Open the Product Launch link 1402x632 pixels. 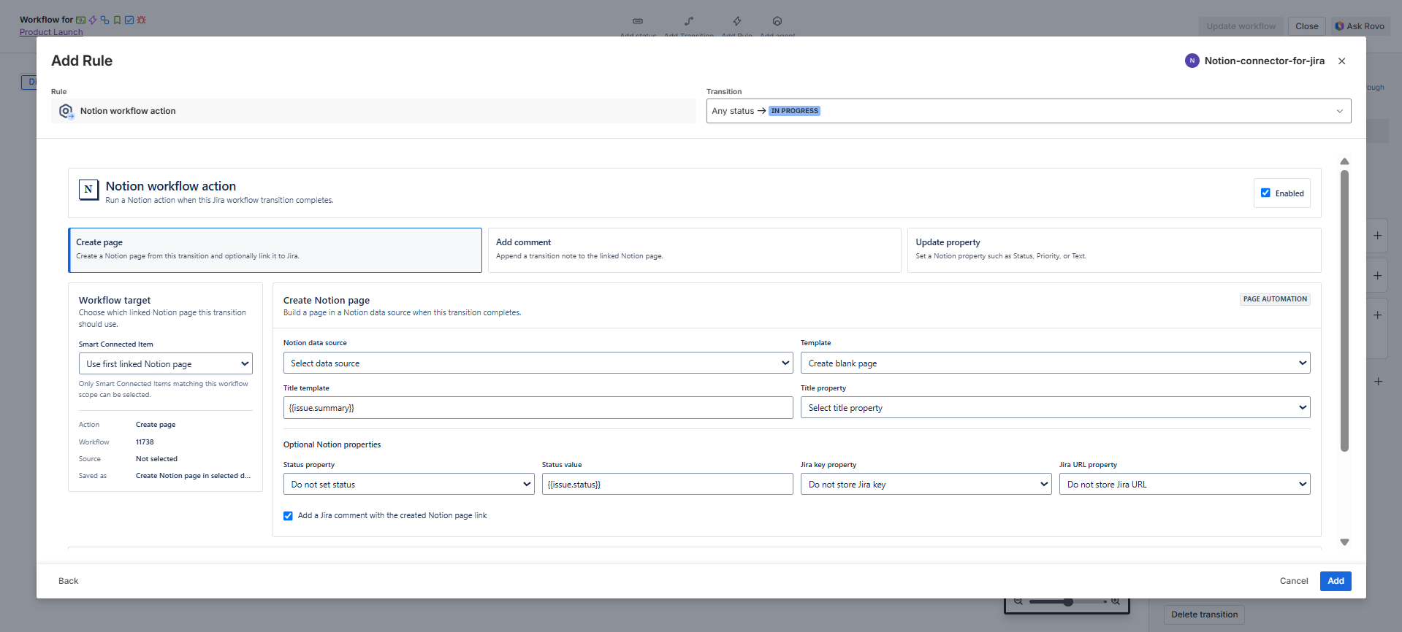(51, 32)
